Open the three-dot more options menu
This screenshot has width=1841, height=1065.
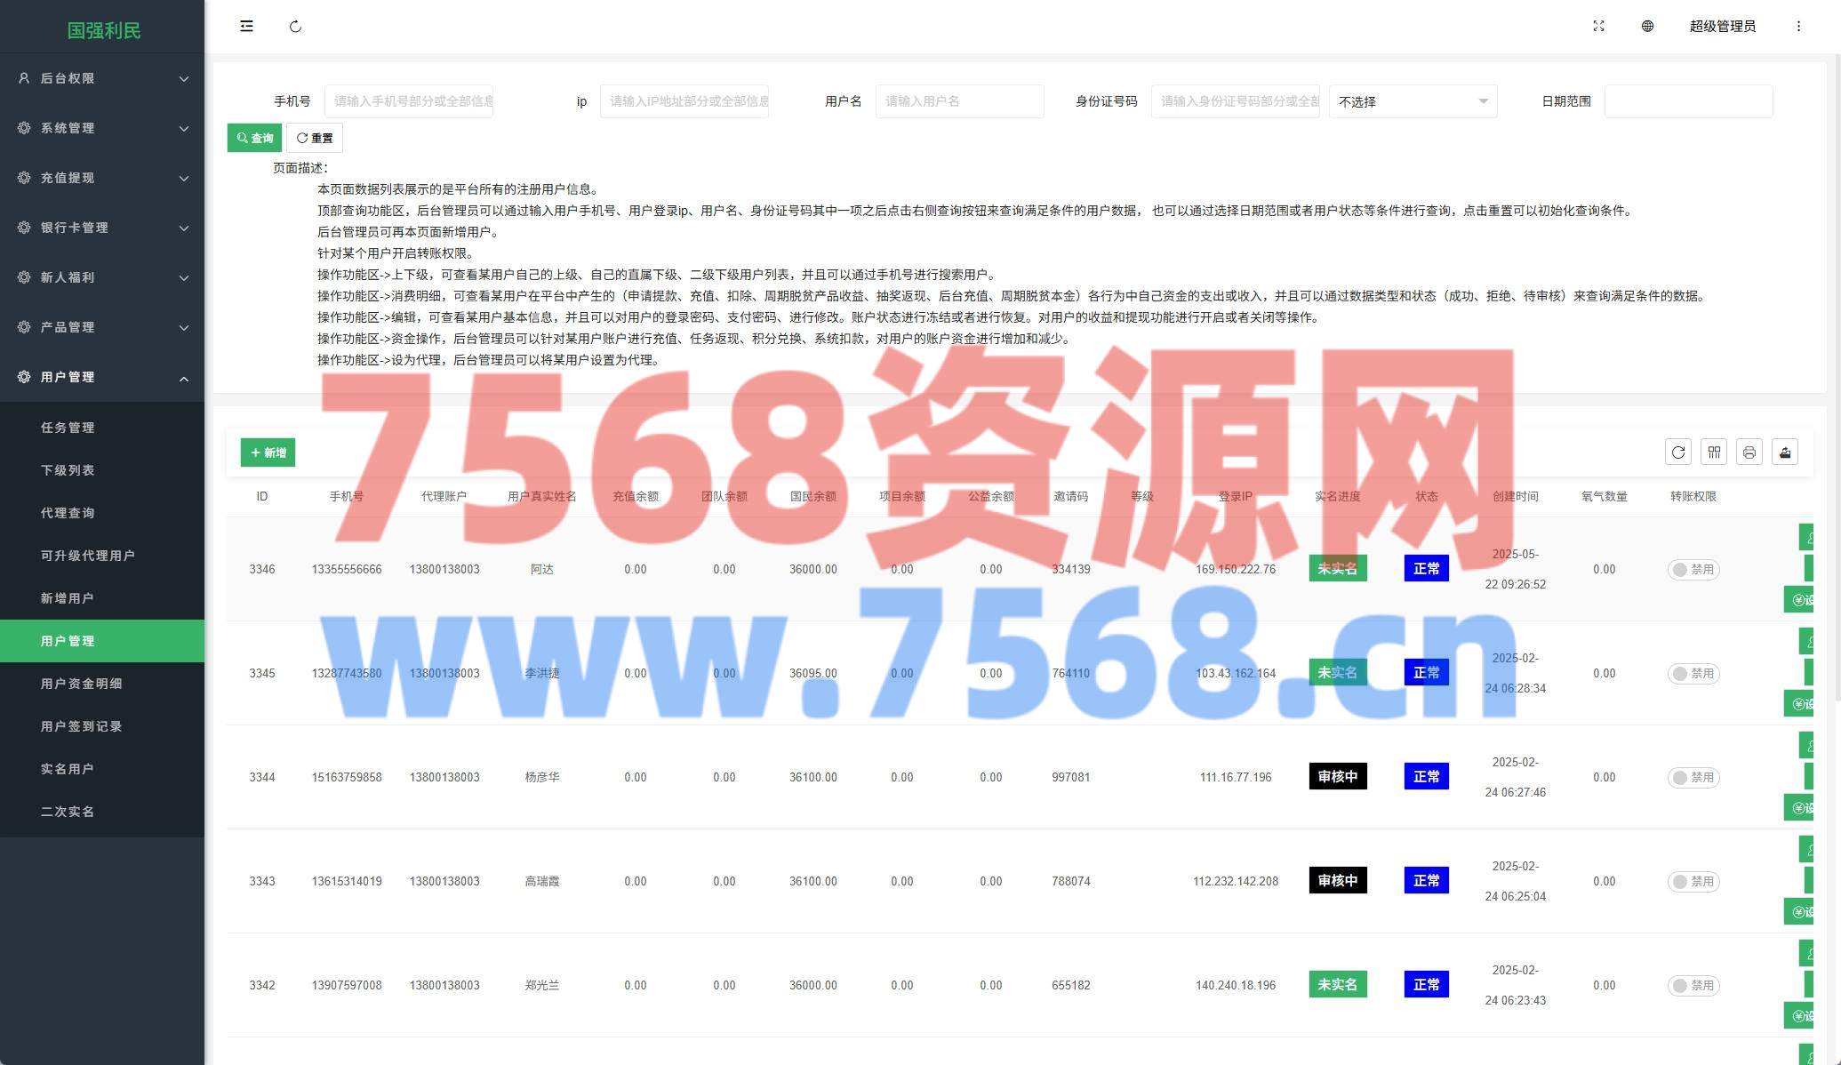click(1798, 27)
